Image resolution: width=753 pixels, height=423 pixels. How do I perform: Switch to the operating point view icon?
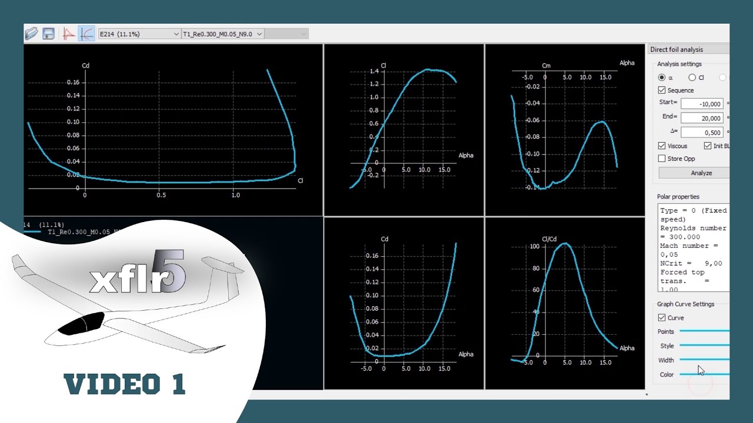[69, 34]
